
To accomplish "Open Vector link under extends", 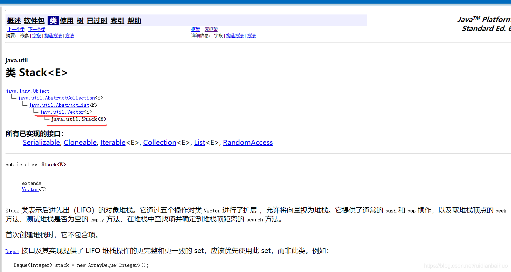I will coord(30,189).
